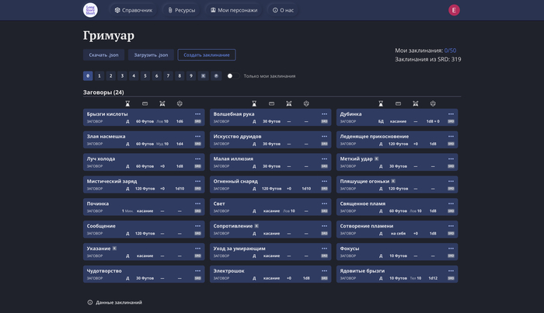This screenshot has height=313, width=544.
Task: Click concentration badge on Пляшущие огоньки
Action: (x=393, y=181)
